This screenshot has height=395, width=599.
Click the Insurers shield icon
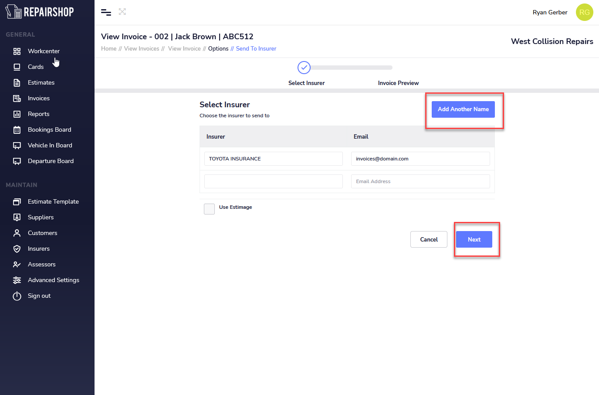pyautogui.click(x=17, y=249)
